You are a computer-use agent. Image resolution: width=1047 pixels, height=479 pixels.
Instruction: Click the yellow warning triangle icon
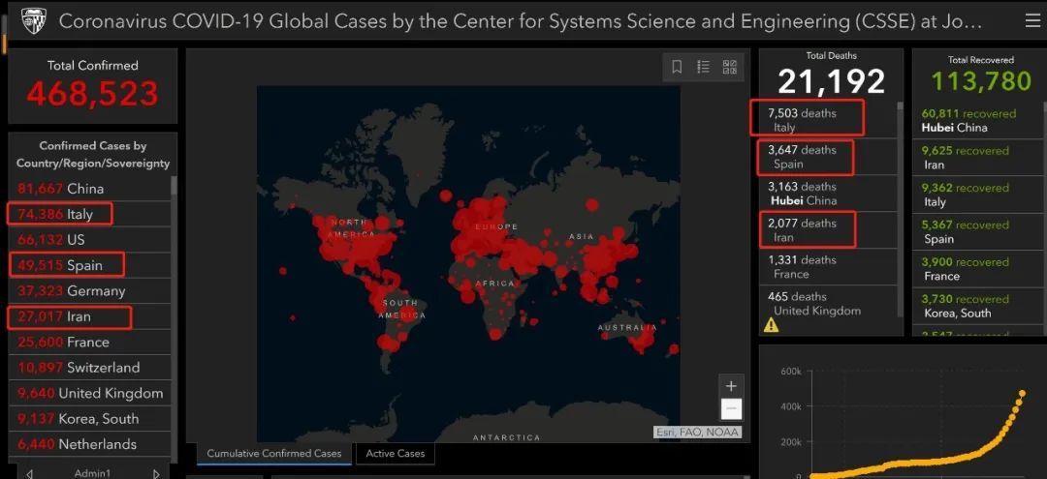tap(772, 325)
